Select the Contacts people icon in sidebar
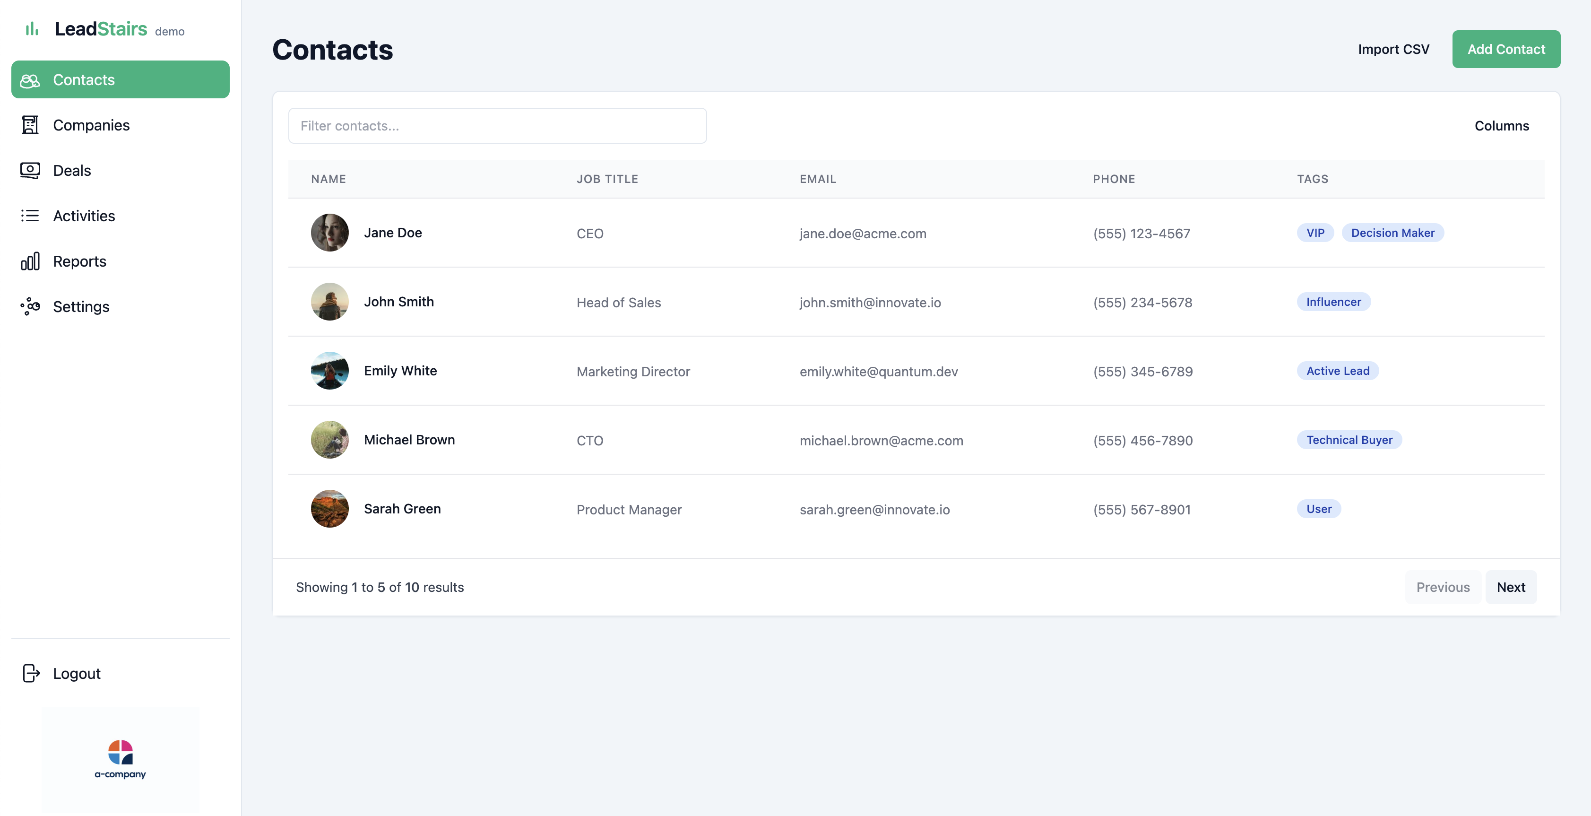The width and height of the screenshot is (1591, 816). pyautogui.click(x=30, y=80)
